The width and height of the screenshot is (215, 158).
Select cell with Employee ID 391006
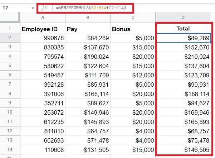tap(43, 94)
